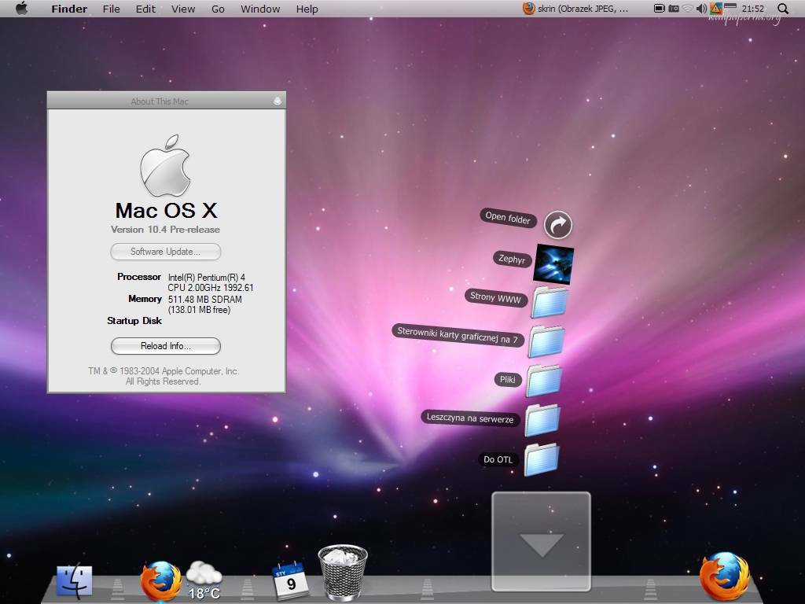805x604 pixels.
Task: Click the large Firefox icon at dock's right end
Action: (724, 576)
